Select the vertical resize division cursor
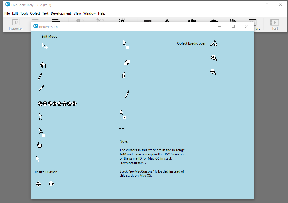 tap(38, 184)
